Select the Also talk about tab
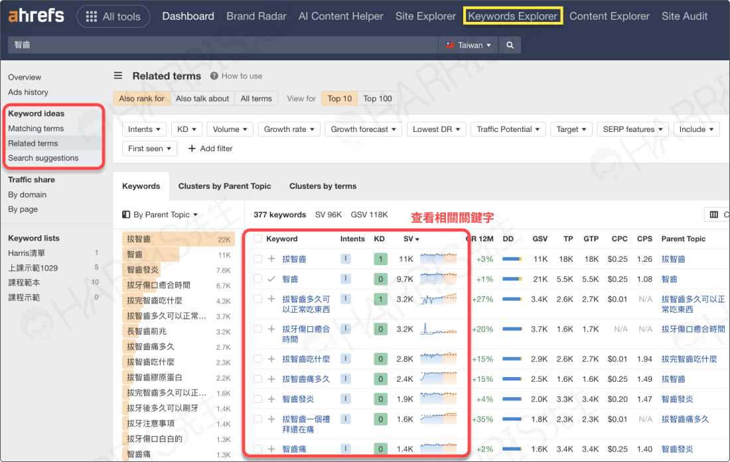 [202, 99]
